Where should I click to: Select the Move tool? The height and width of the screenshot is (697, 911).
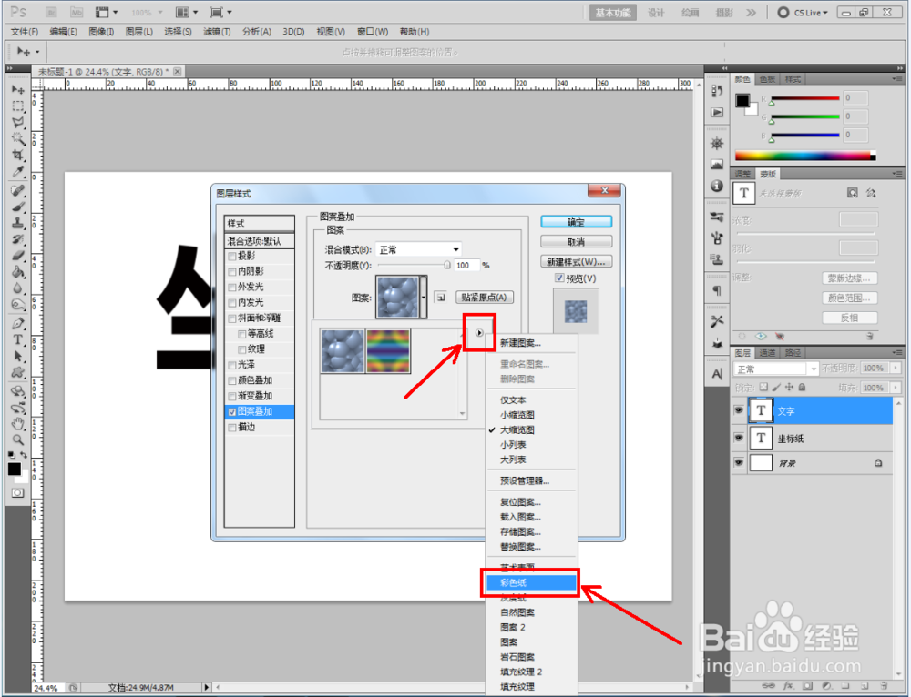coord(18,87)
